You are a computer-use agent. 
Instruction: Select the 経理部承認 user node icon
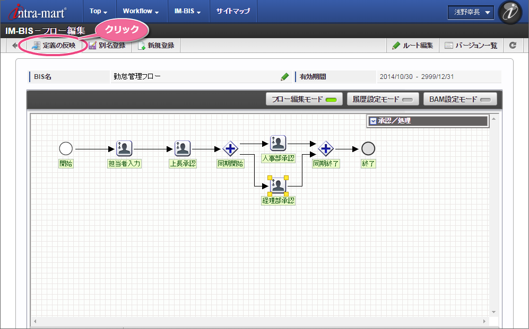click(x=278, y=185)
